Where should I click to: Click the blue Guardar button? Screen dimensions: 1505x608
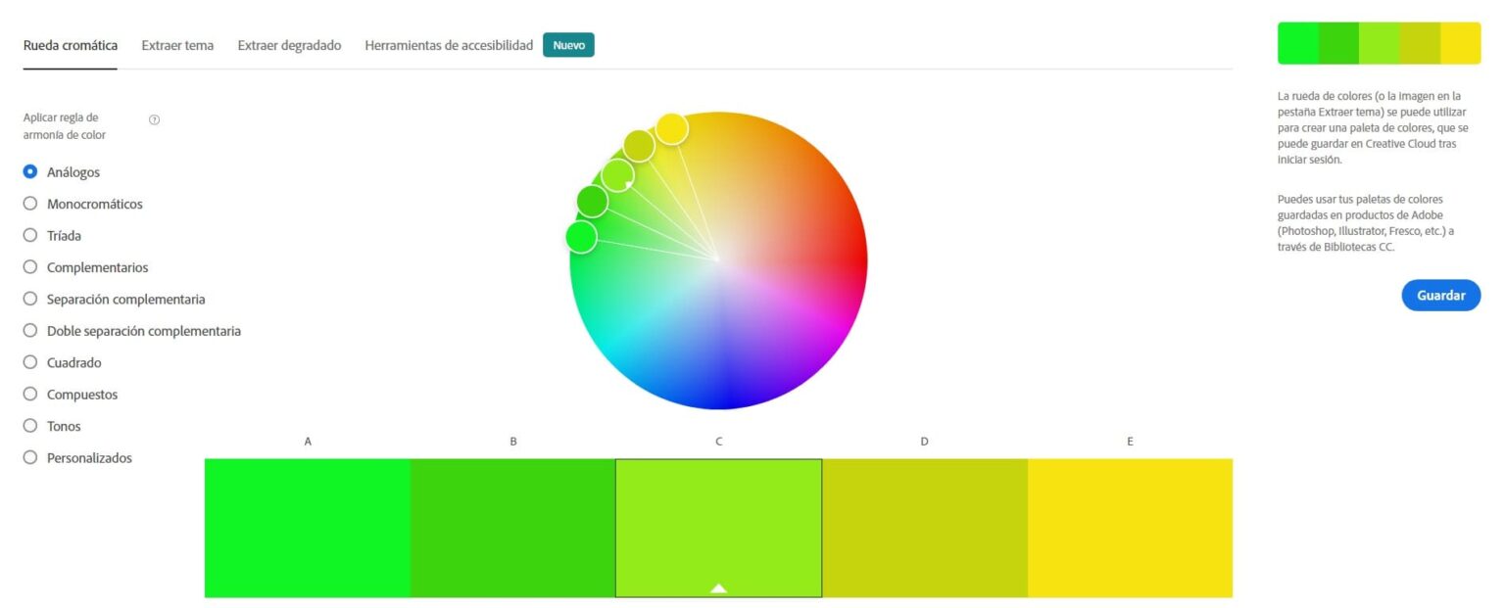click(1440, 295)
